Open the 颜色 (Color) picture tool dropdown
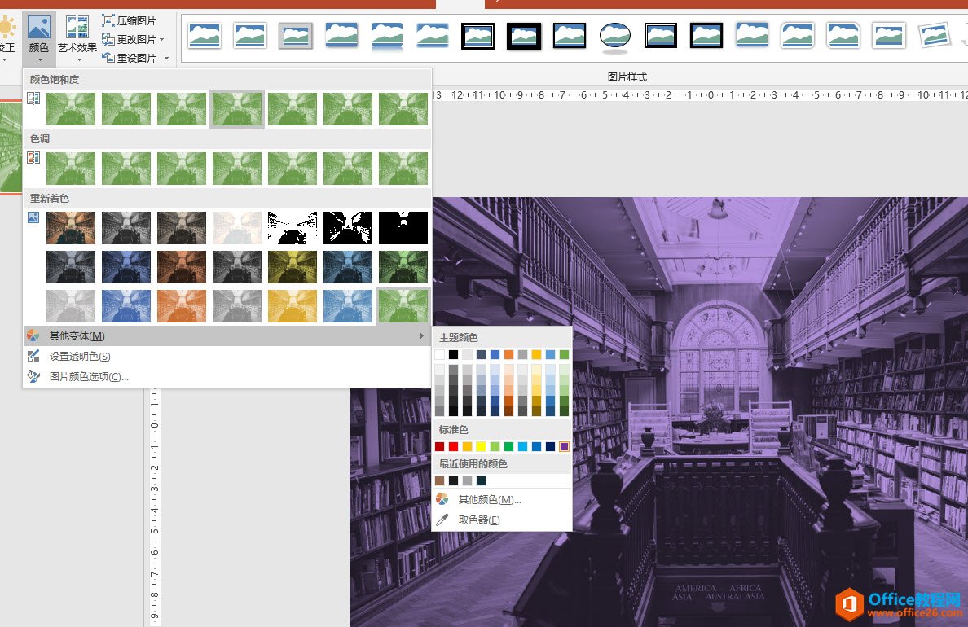Image resolution: width=968 pixels, height=627 pixels. click(x=39, y=38)
